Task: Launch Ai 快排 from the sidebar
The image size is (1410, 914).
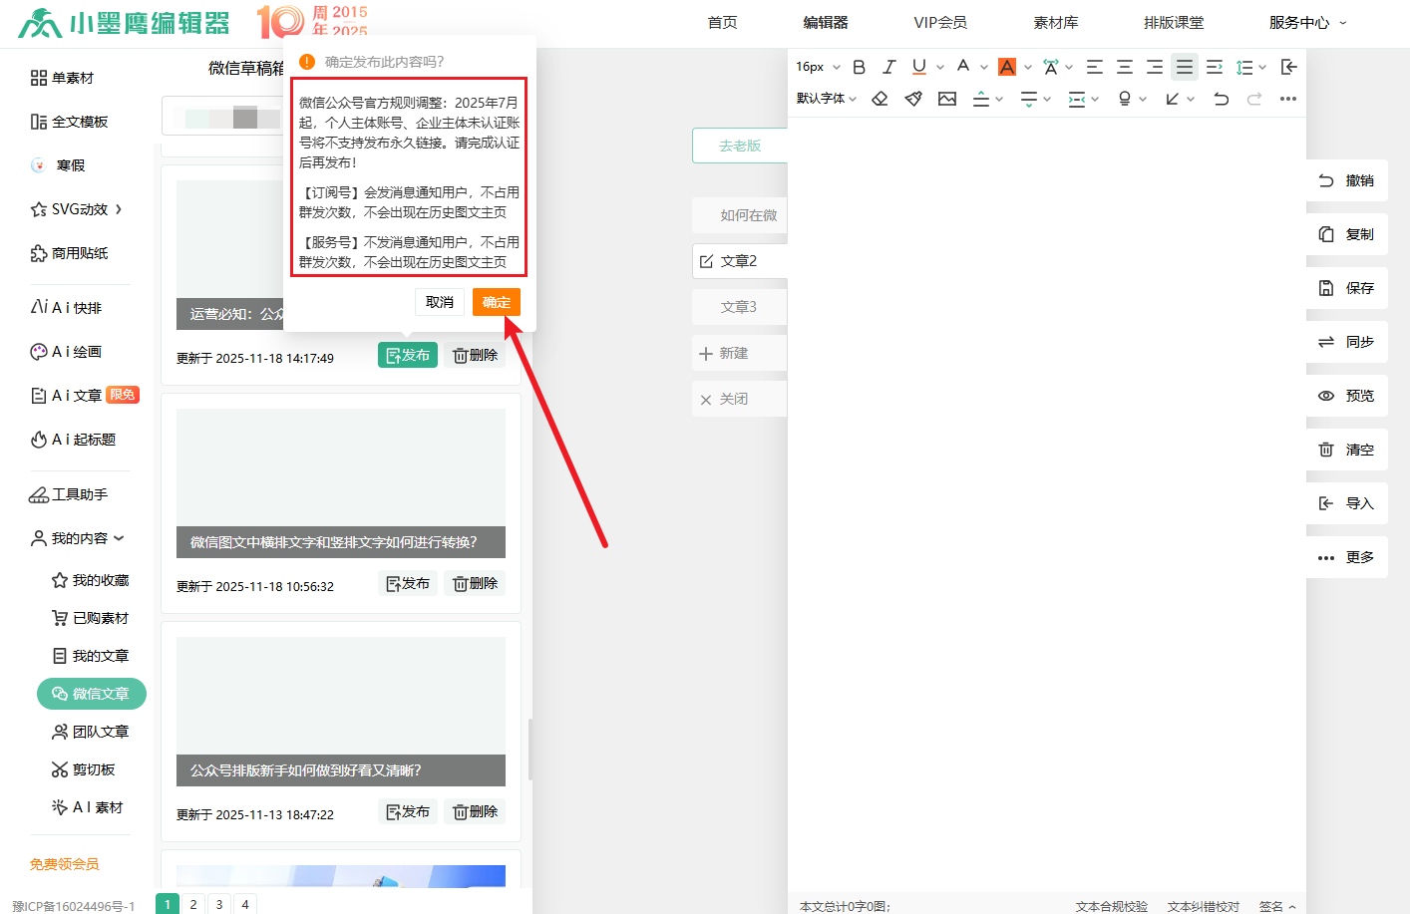Action: [67, 308]
